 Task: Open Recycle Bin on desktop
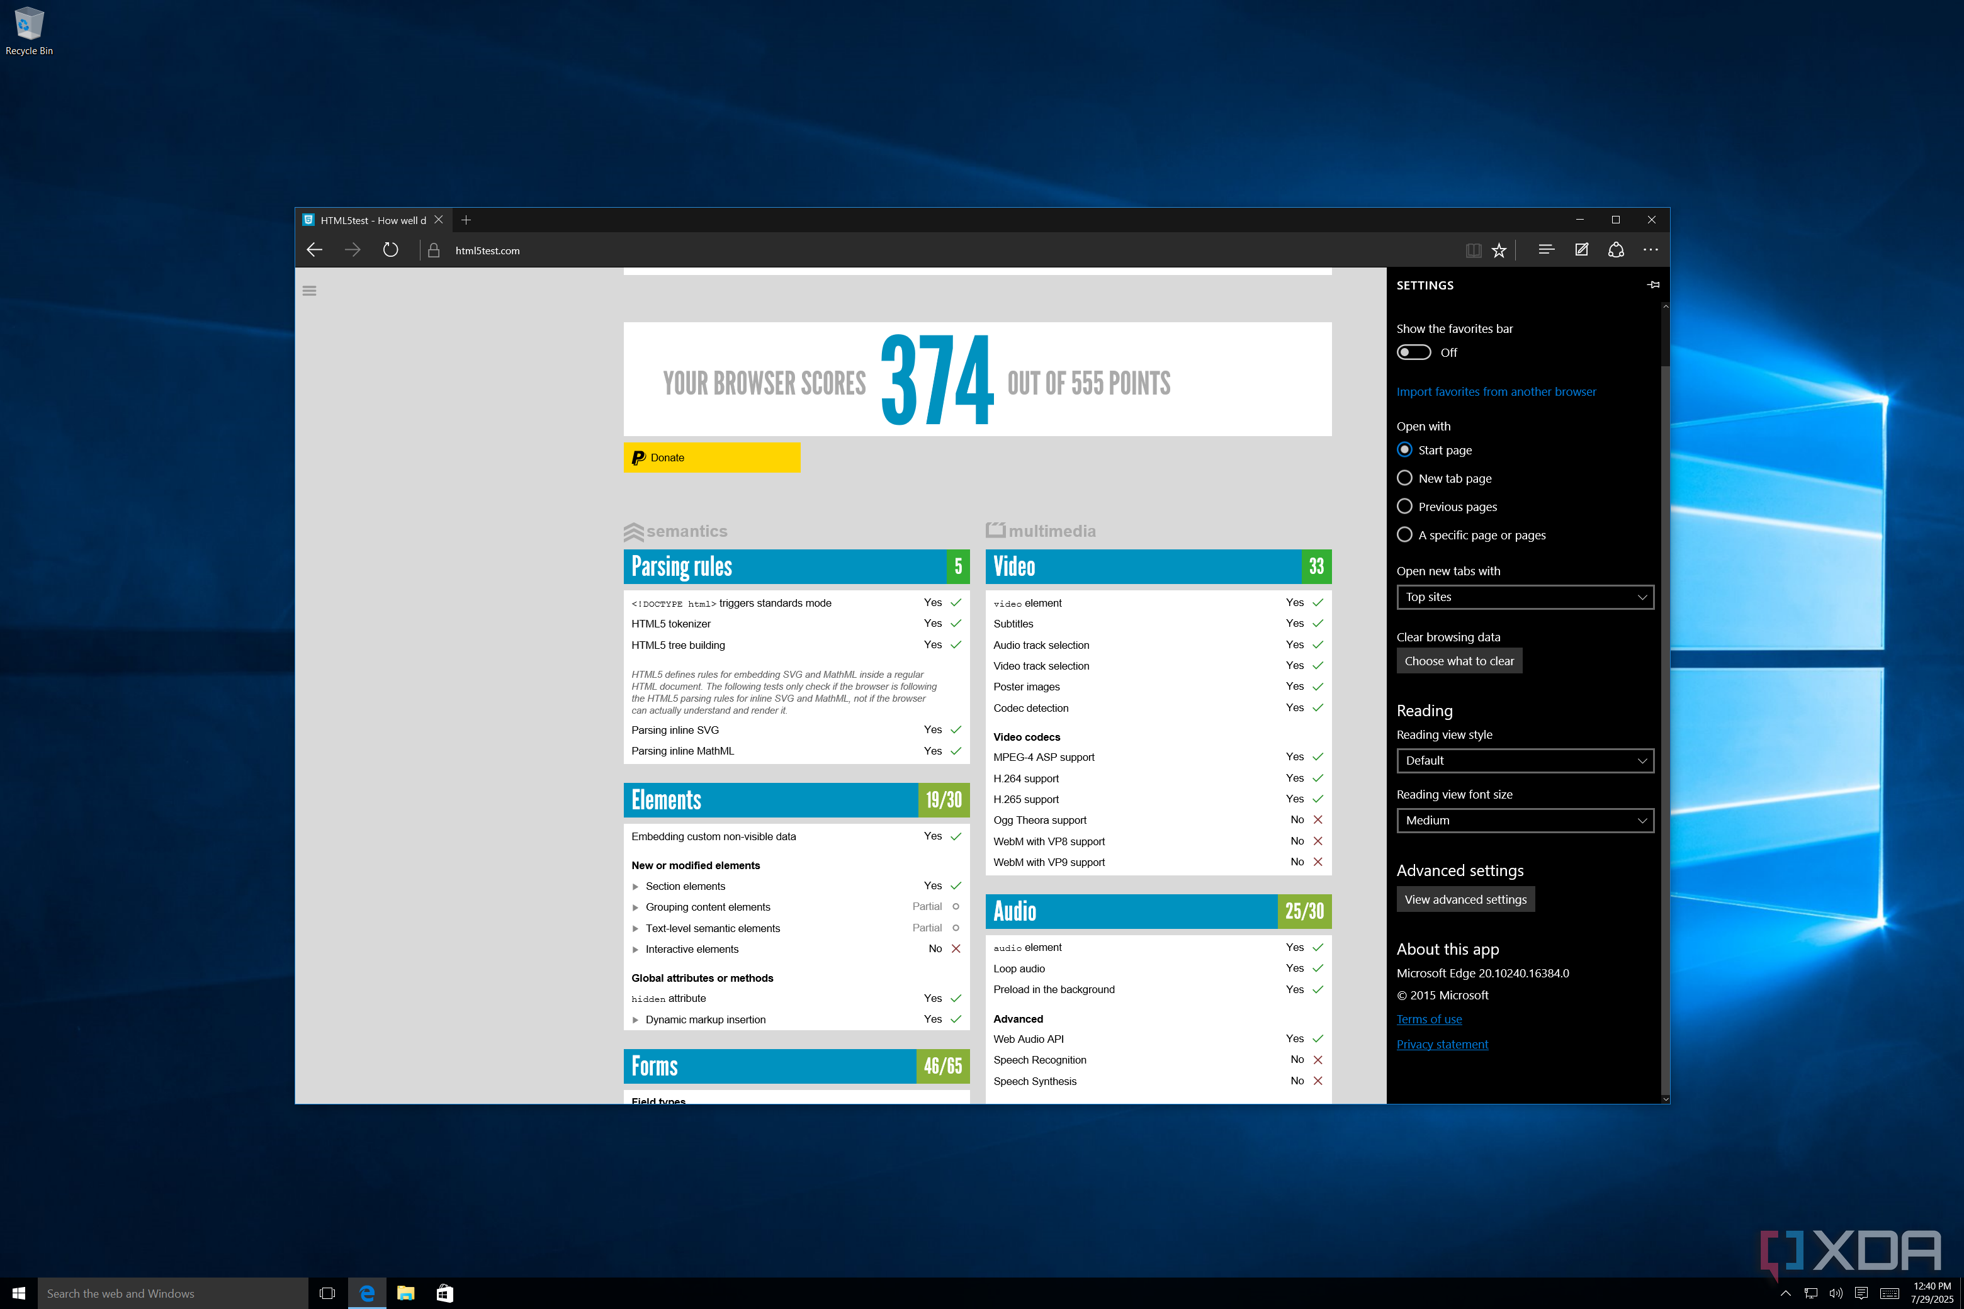28,31
